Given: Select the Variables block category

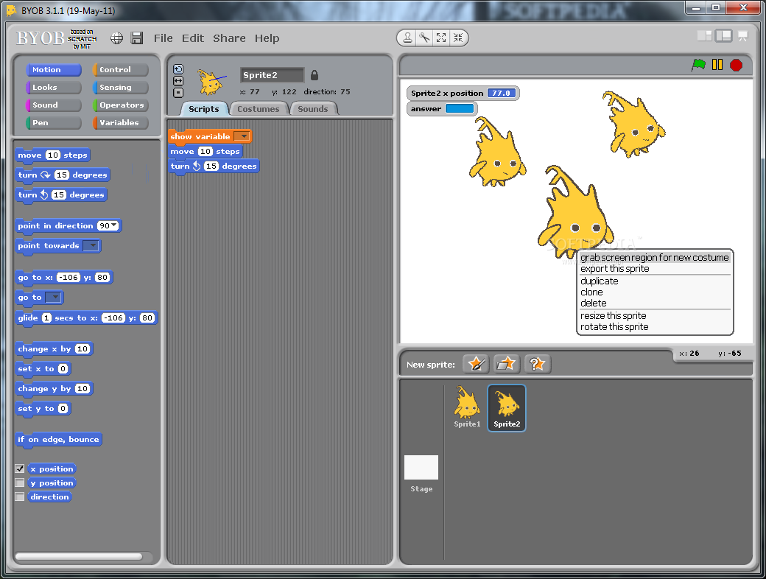Looking at the screenshot, I should pyautogui.click(x=120, y=122).
